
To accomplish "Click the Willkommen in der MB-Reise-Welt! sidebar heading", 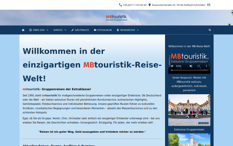I will [189, 46].
